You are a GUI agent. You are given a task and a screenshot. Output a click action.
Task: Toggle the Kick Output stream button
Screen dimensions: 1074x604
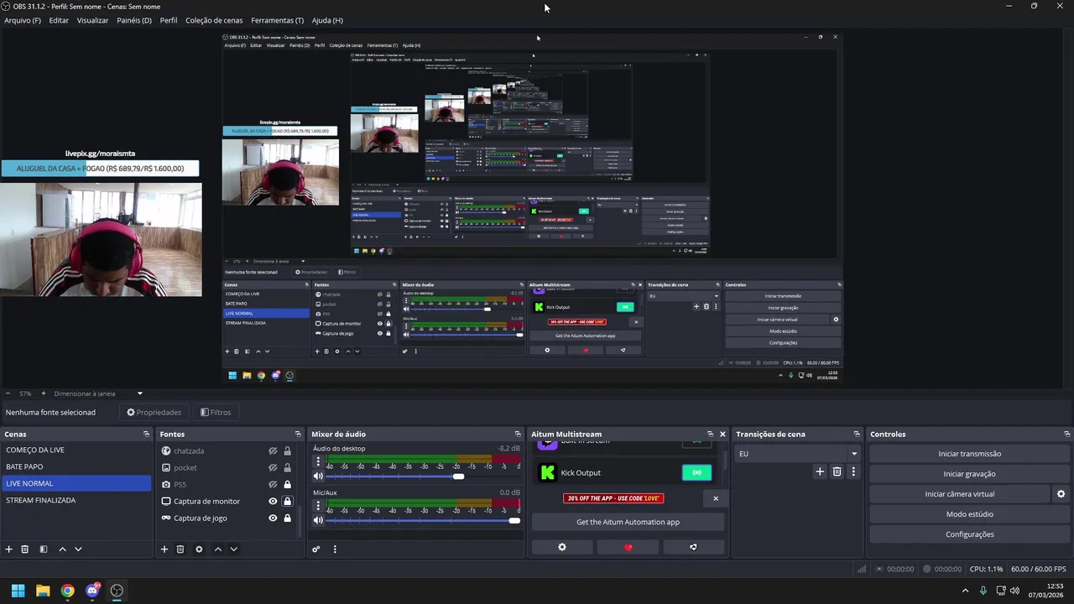(696, 473)
